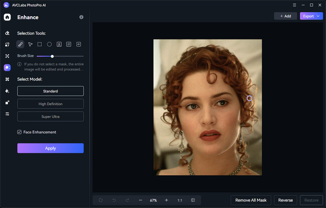Go to the Home screen icon
The width and height of the screenshot is (326, 208).
[x=7, y=17]
